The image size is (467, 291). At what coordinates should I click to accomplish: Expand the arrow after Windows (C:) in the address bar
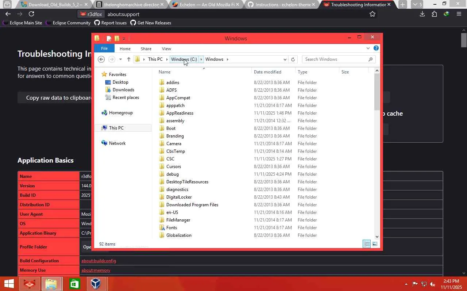pos(201,59)
